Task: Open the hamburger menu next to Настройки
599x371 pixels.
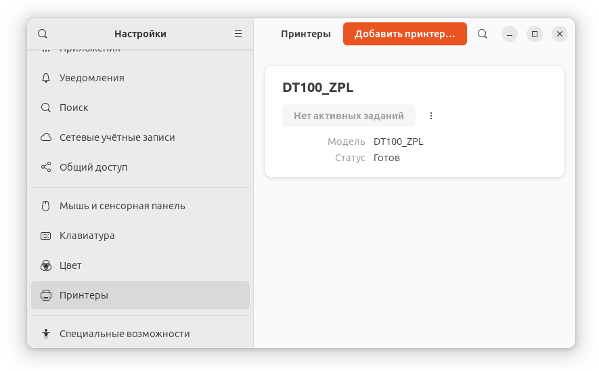Action: 238,34
